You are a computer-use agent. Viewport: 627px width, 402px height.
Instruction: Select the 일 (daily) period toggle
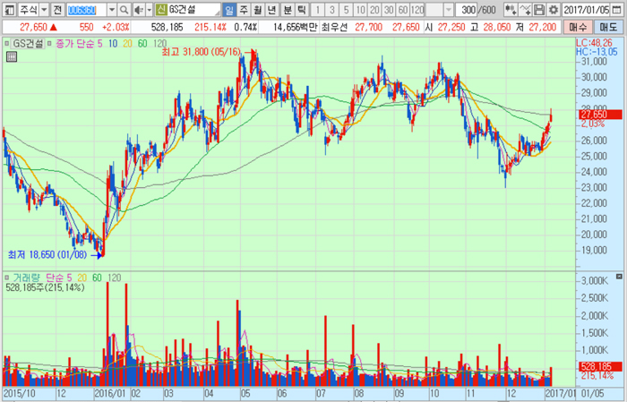pos(229,10)
